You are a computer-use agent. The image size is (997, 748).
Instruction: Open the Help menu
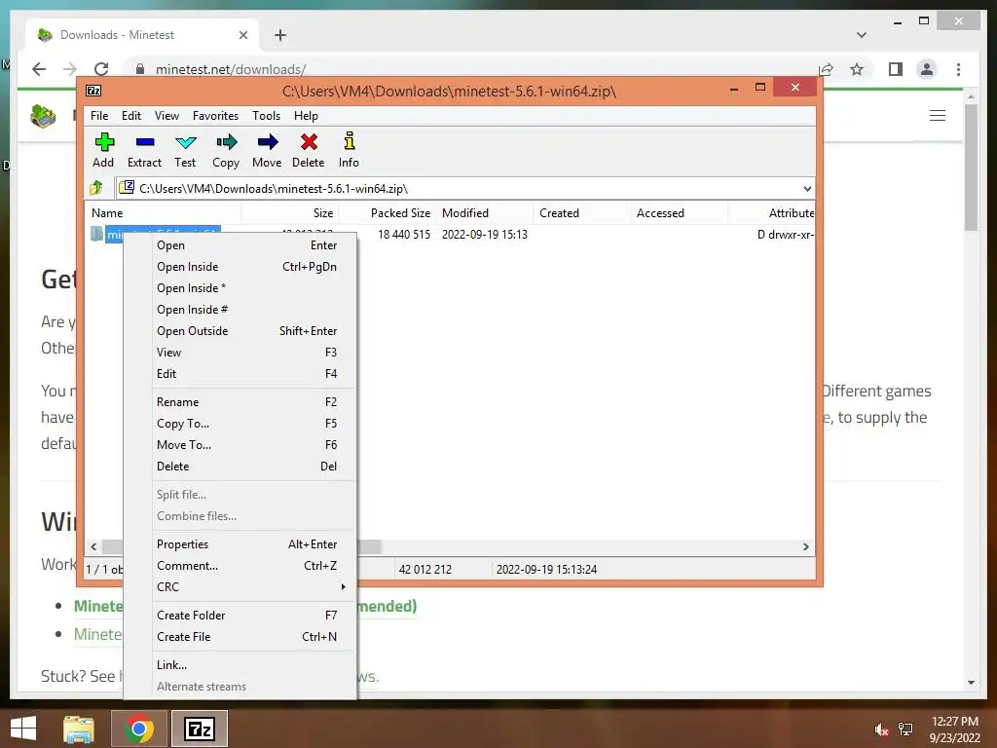point(306,116)
